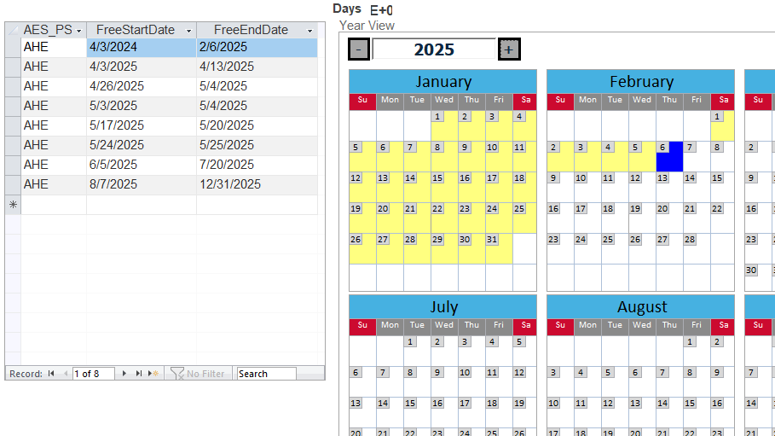The width and height of the screenshot is (775, 436).
Task: Create new blank record icon
Action: pos(153,374)
